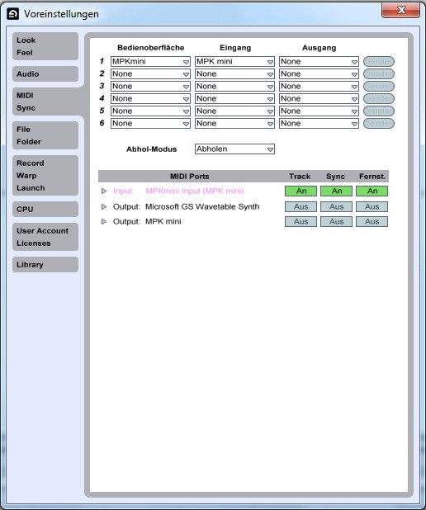Click the Ableton logo icon in title bar
Viewport: 426px width, 510px height.
pos(12,14)
